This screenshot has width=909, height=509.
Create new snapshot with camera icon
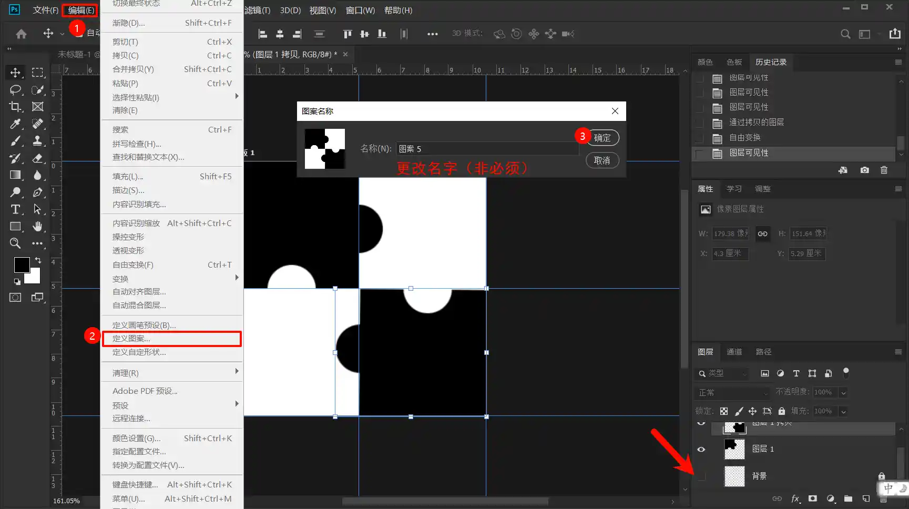(x=864, y=170)
